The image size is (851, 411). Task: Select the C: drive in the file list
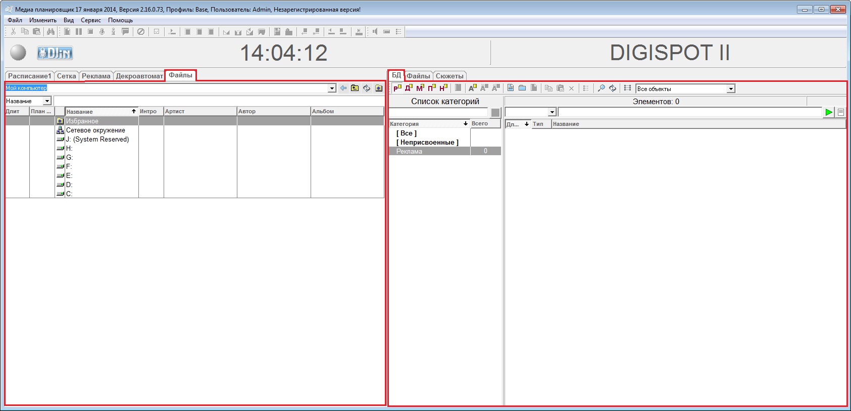pyautogui.click(x=69, y=194)
